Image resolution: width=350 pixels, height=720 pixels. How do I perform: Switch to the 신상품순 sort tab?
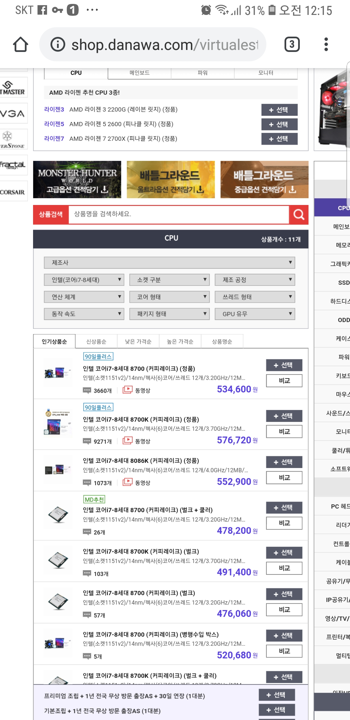click(x=96, y=342)
